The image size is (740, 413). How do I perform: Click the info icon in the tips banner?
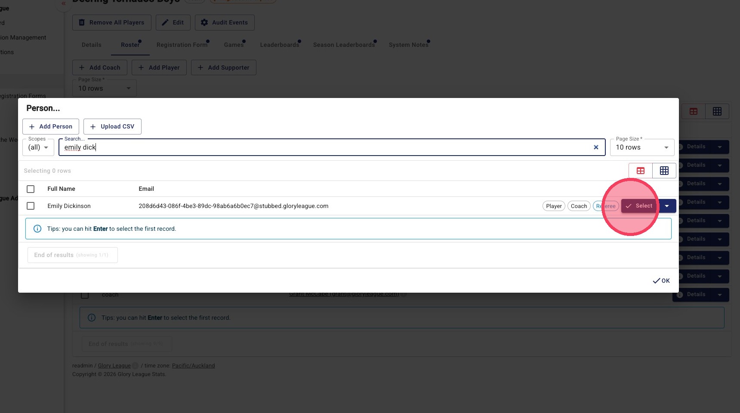37,229
